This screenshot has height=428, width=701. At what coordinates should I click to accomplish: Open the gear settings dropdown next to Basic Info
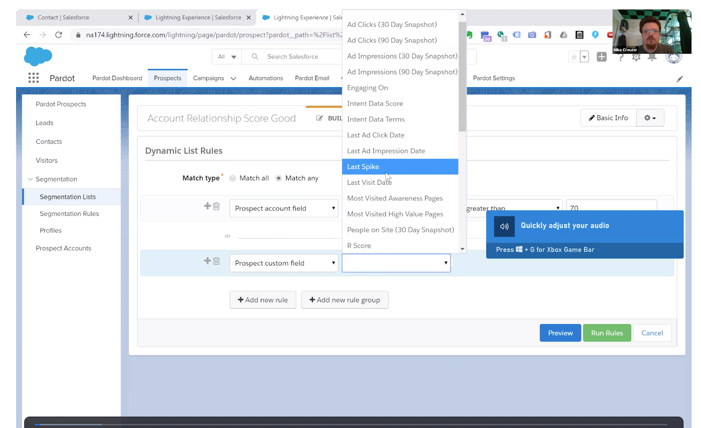click(x=650, y=118)
